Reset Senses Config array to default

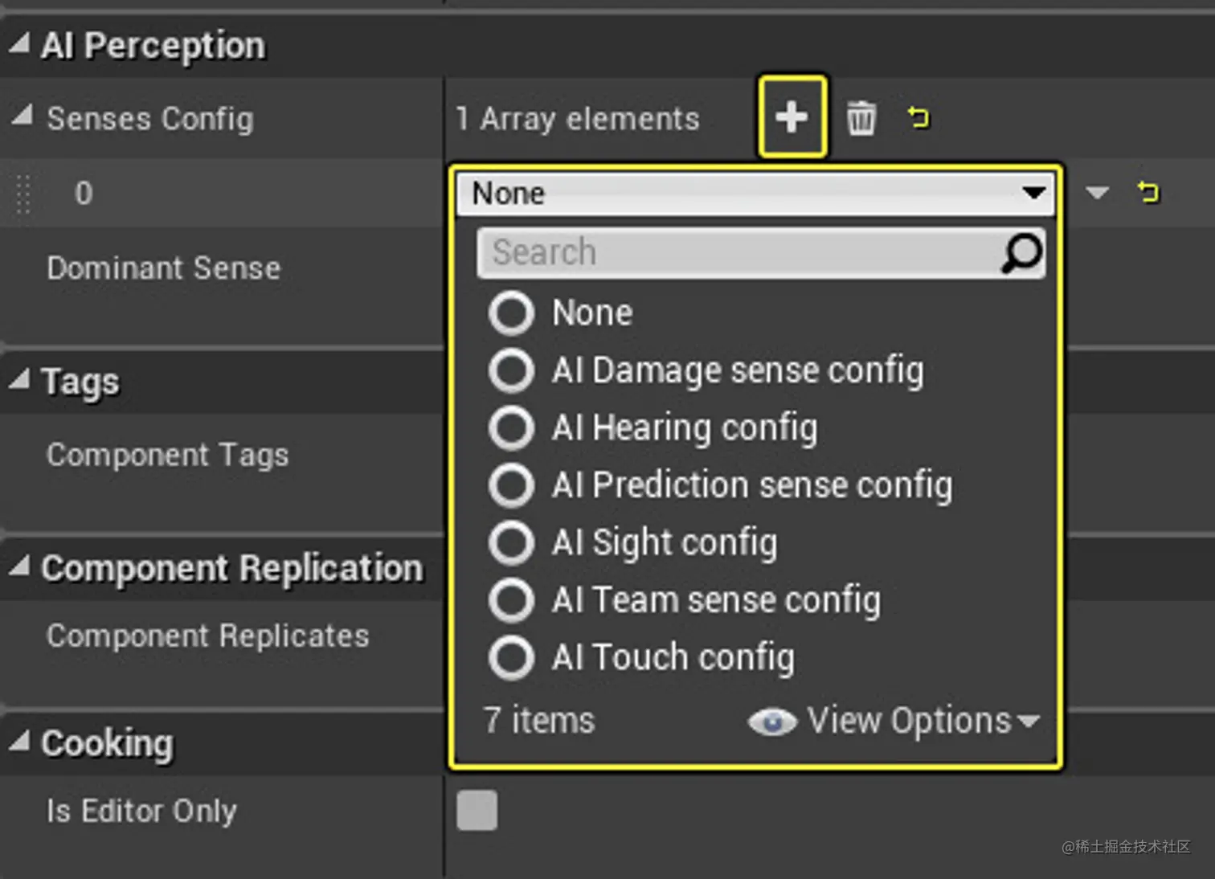point(918,117)
